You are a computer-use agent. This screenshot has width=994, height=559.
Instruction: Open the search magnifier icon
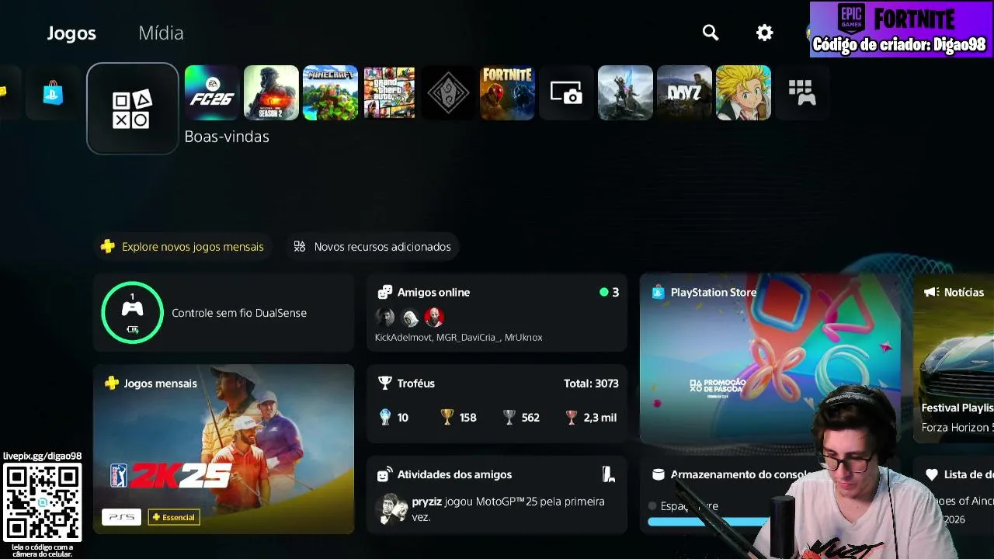tap(711, 33)
